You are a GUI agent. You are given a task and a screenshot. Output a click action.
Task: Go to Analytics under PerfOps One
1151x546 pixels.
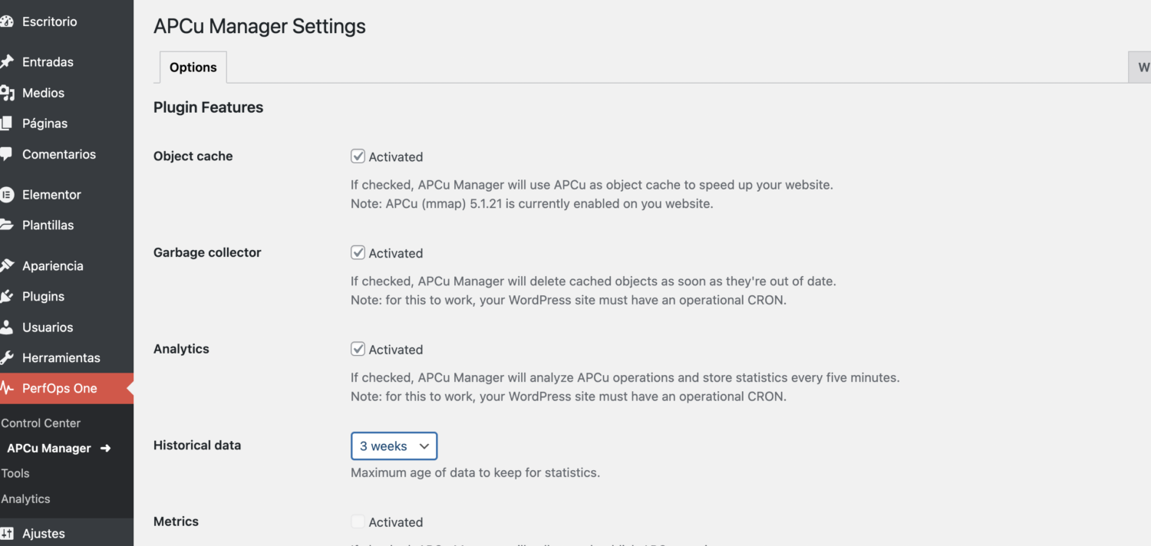25,498
